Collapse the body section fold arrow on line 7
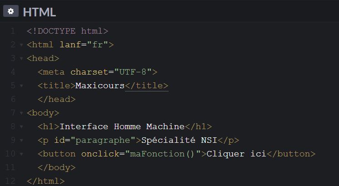 [21, 113]
